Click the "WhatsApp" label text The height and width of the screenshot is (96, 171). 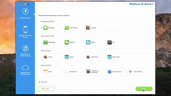52,42
